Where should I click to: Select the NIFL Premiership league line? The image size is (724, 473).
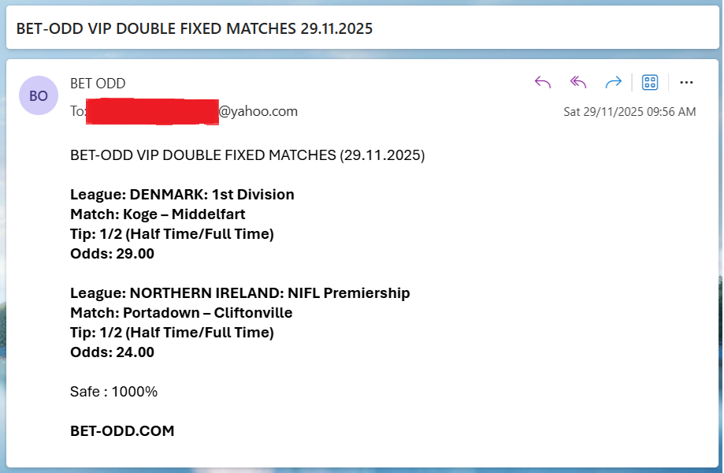(x=239, y=292)
